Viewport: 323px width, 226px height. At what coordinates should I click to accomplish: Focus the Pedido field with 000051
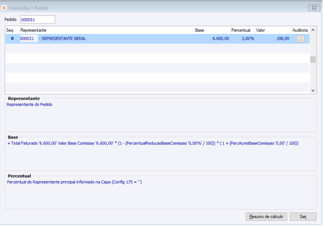pos(38,19)
